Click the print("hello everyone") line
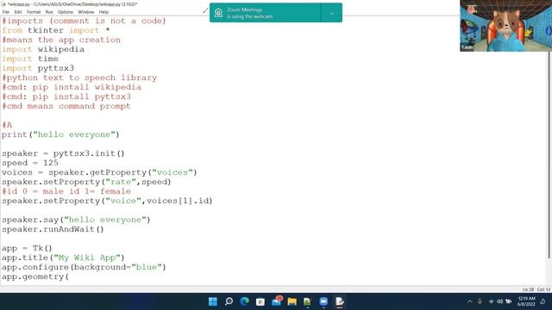 (60, 134)
